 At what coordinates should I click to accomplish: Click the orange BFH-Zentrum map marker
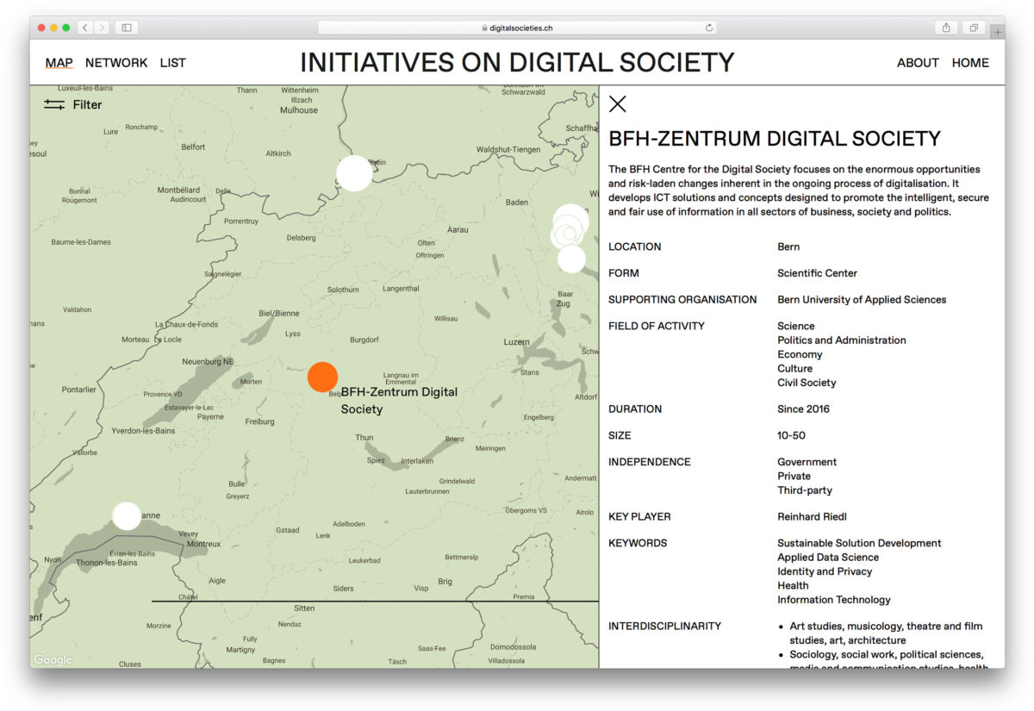tap(322, 377)
